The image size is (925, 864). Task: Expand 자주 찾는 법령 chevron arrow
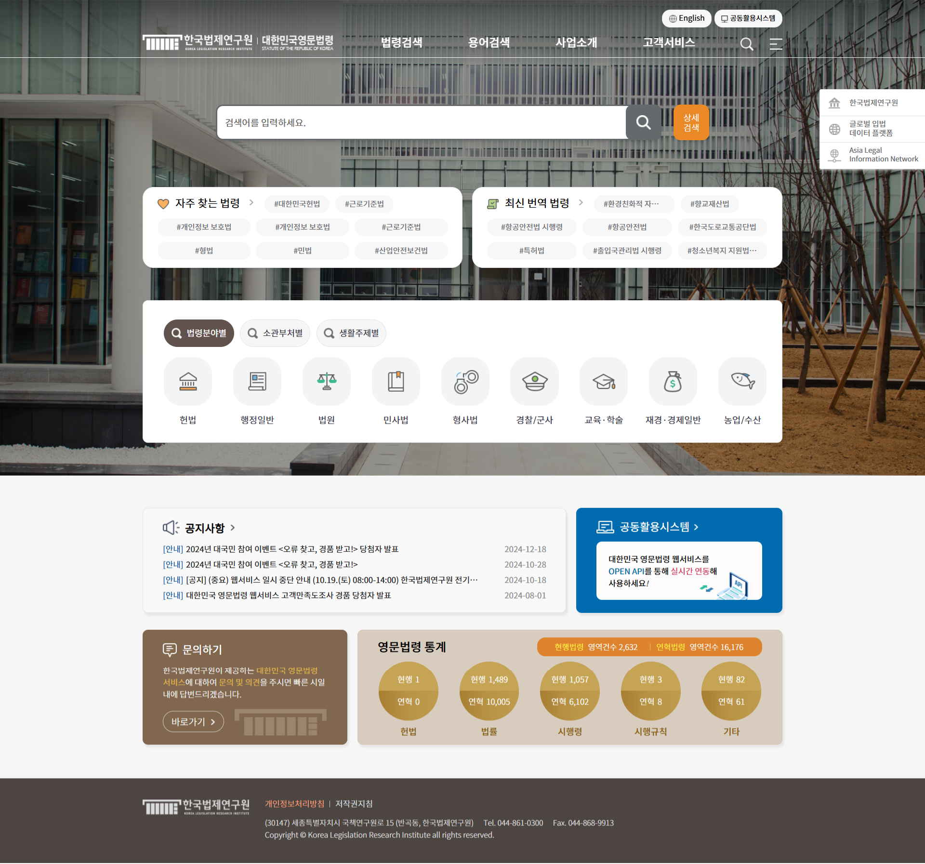tap(251, 202)
